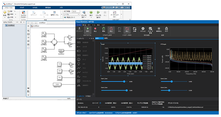Expand Simulink prepare gallery arrow
Screen dimensions: 221x117
pyautogui.click(x=61, y=14)
